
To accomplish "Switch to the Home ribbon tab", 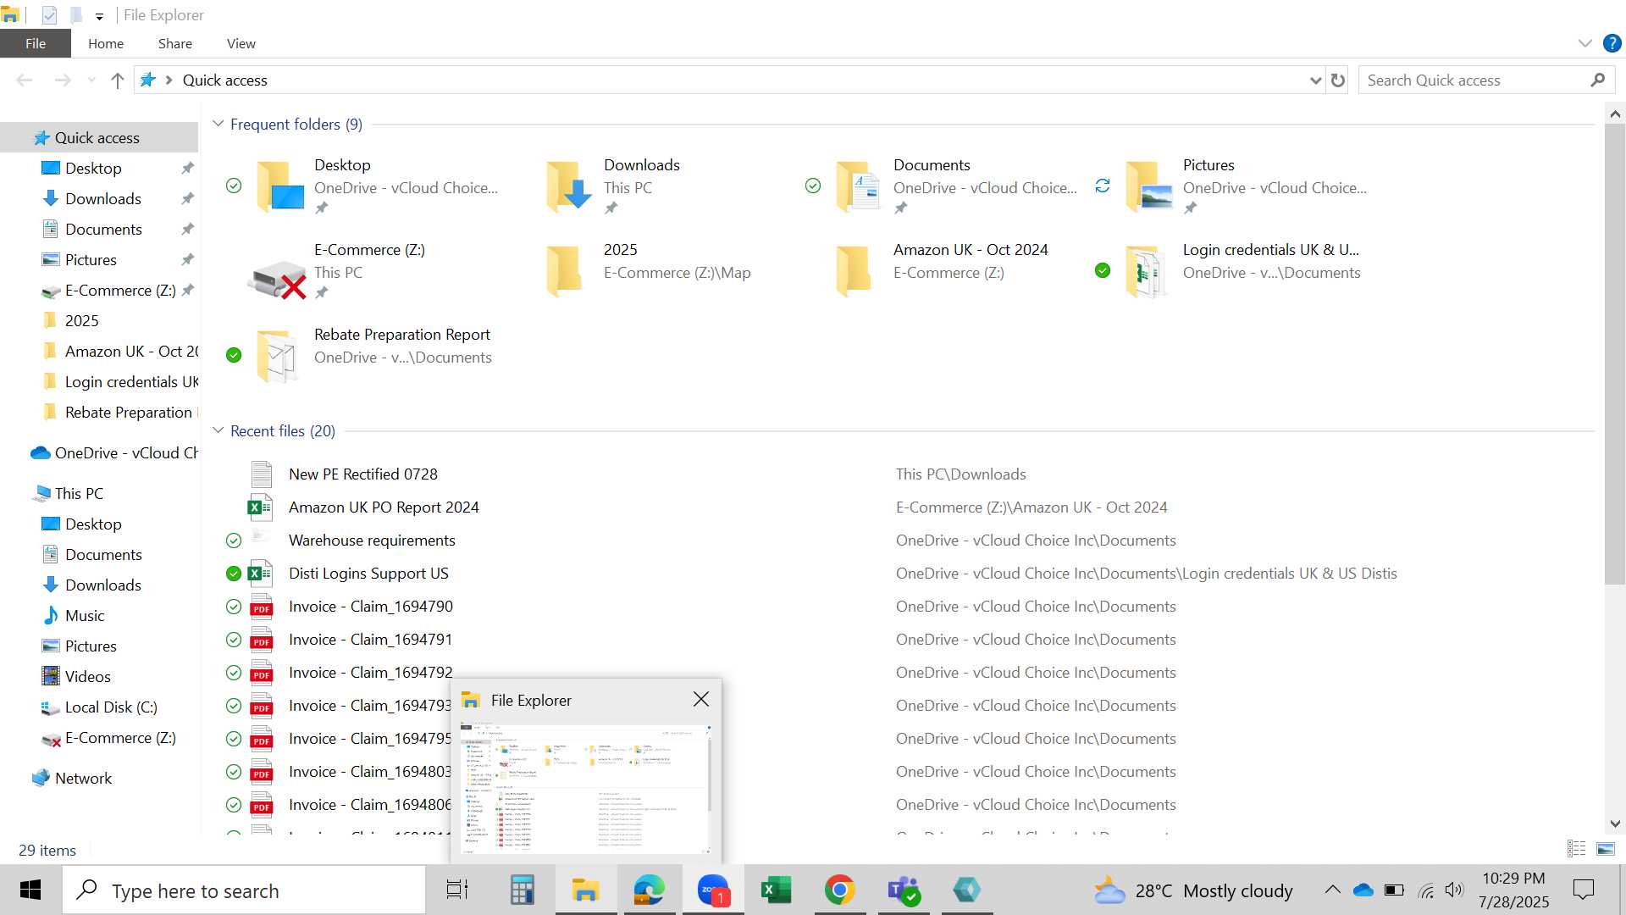I will pos(106,43).
